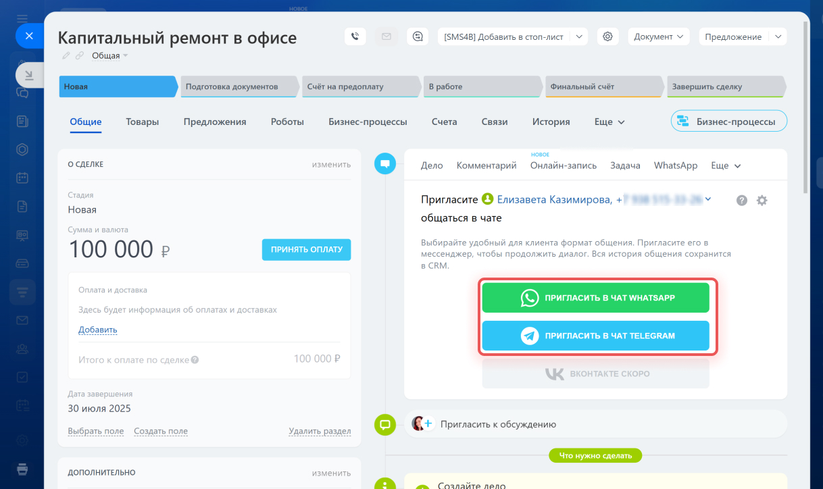Select the Дело timeline action
This screenshot has height=489, width=823.
pos(432,165)
